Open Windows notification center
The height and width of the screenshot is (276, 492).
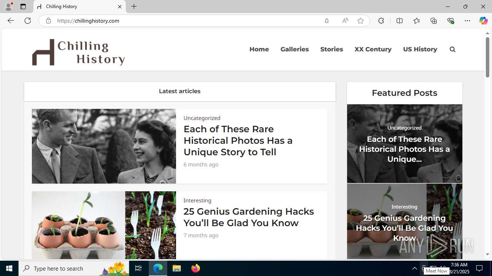480,268
